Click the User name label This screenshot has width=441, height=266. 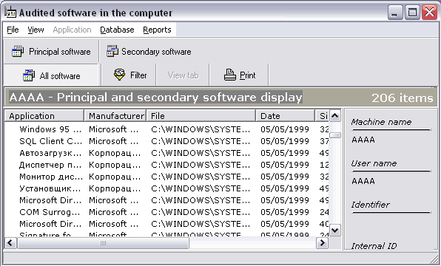point(374,163)
